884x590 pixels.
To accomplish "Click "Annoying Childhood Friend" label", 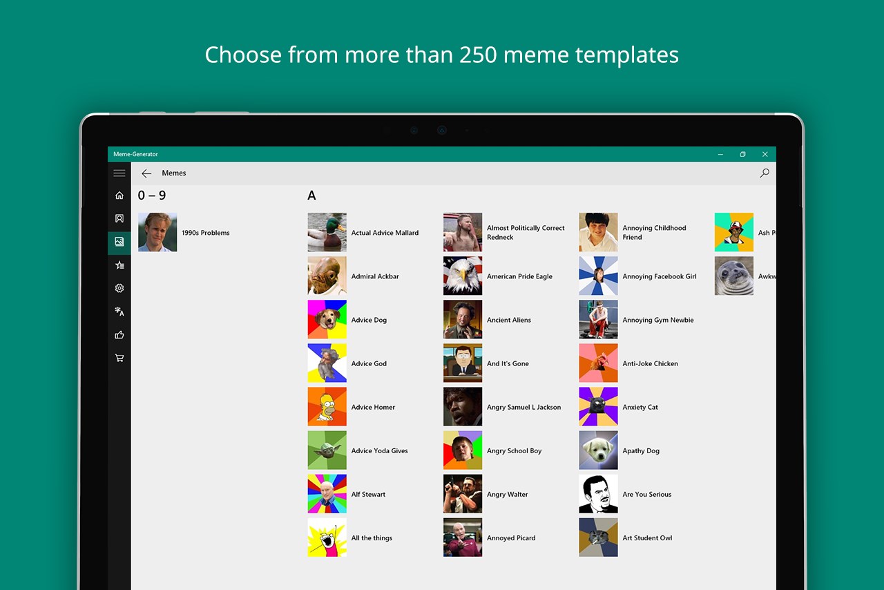I will coord(655,232).
